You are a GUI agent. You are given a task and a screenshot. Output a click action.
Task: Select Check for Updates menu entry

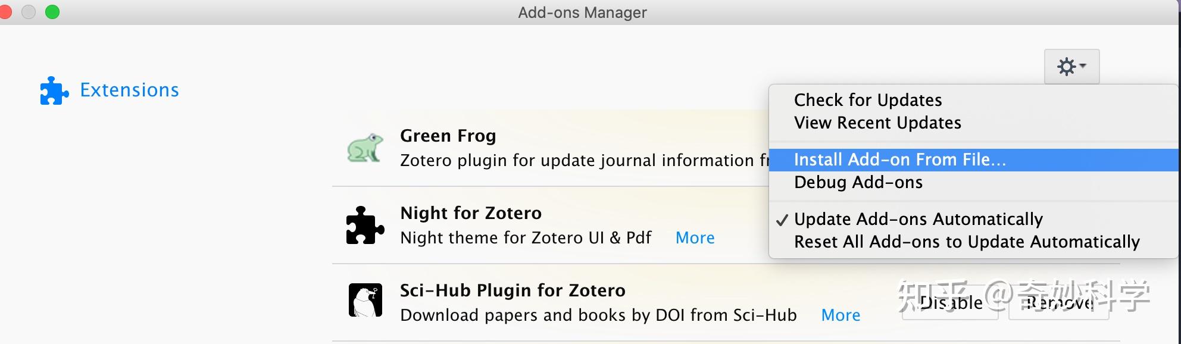pos(868,100)
